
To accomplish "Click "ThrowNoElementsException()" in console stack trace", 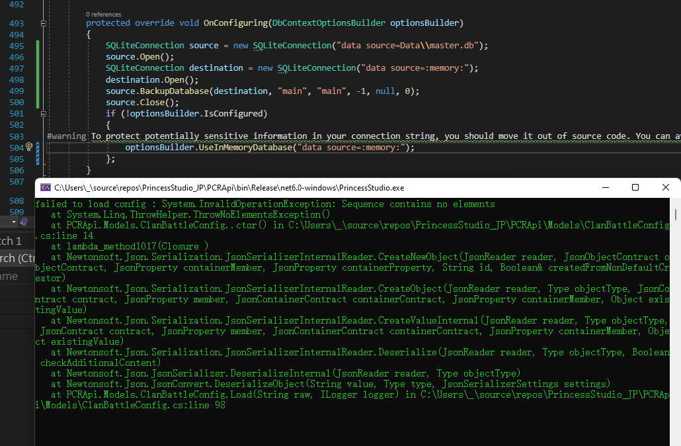I will pyautogui.click(x=261, y=214).
